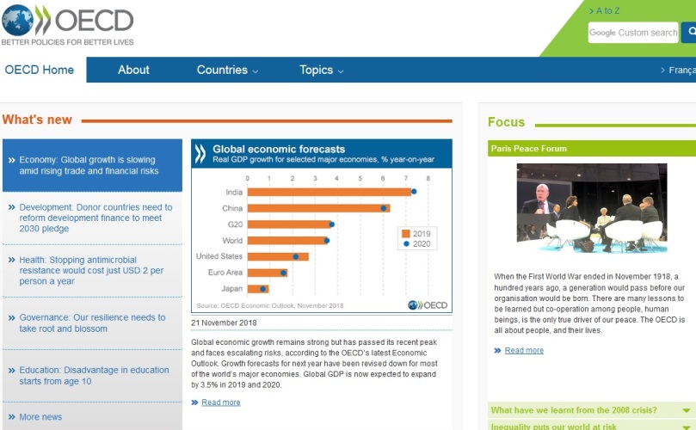
Task: Go to the OECD Home tab
Action: pos(40,70)
